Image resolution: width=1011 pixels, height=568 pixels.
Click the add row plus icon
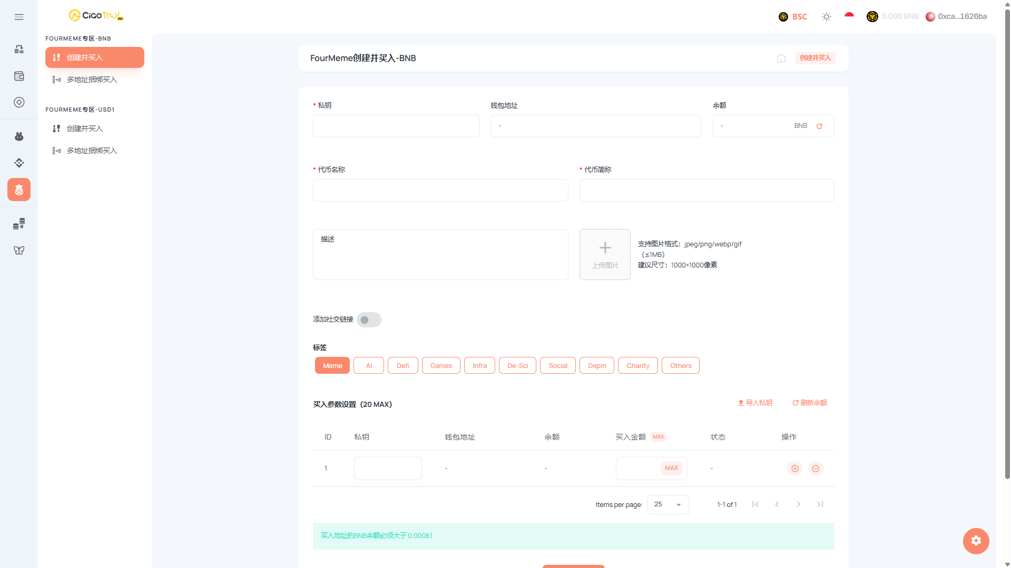[794, 469]
